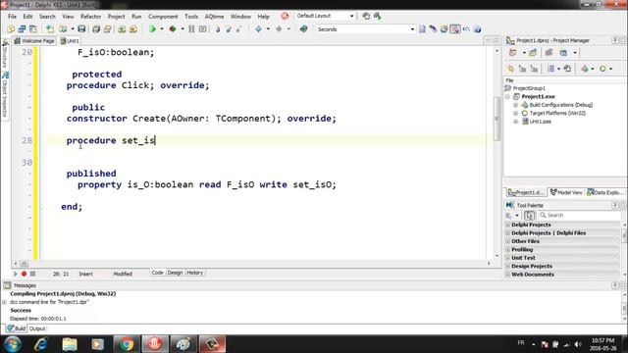Expand the Other Files palette category
Image resolution: width=628 pixels, height=353 pixels.
click(x=508, y=241)
